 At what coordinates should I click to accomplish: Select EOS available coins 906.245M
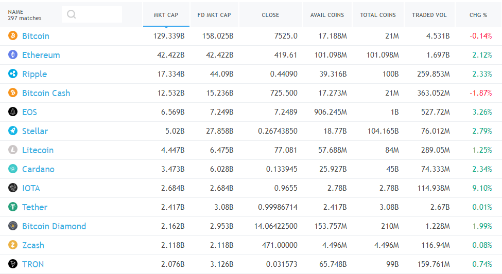[x=331, y=112]
